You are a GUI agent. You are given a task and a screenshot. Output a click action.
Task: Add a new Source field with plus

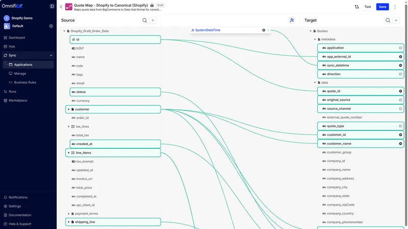152,20
